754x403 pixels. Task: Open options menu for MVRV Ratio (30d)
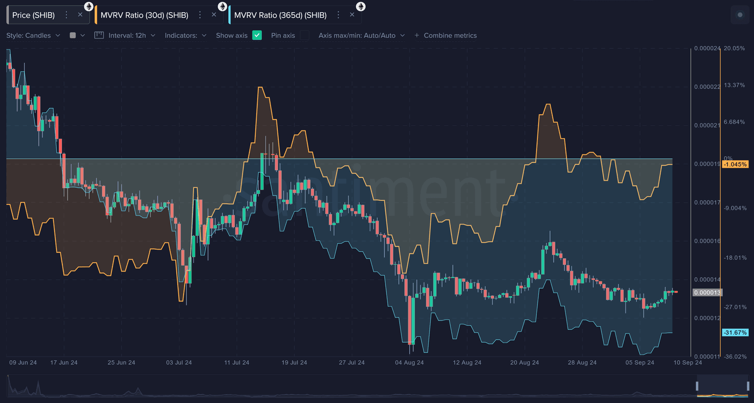click(x=200, y=15)
